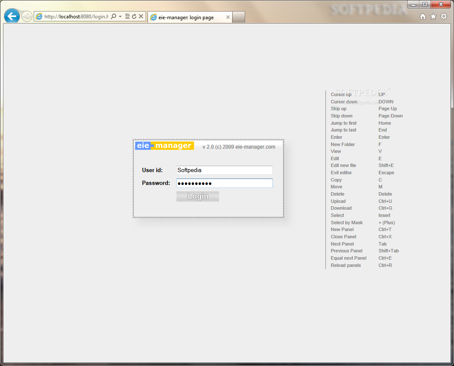Click the Cursor up shortcut row

(x=358, y=94)
